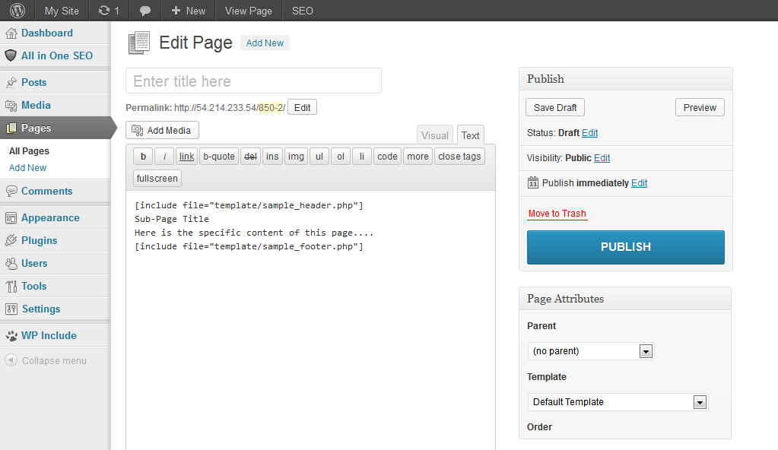Edit the Visibility setting link
Viewport: 778px width, 450px height.
click(x=602, y=158)
